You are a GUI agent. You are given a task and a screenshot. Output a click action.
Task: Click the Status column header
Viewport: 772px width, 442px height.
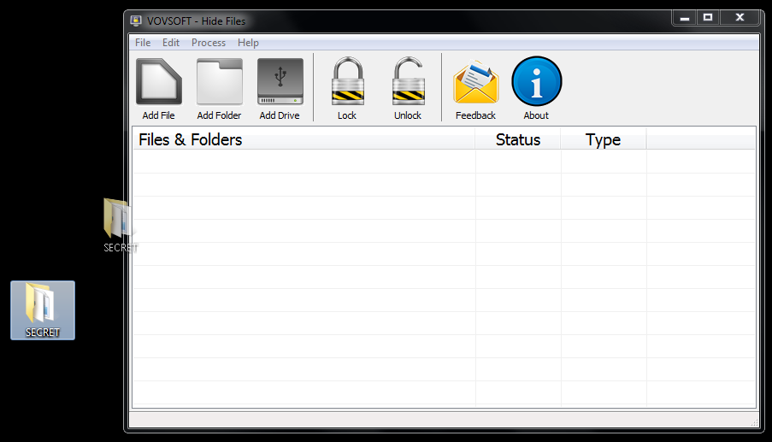click(x=518, y=139)
